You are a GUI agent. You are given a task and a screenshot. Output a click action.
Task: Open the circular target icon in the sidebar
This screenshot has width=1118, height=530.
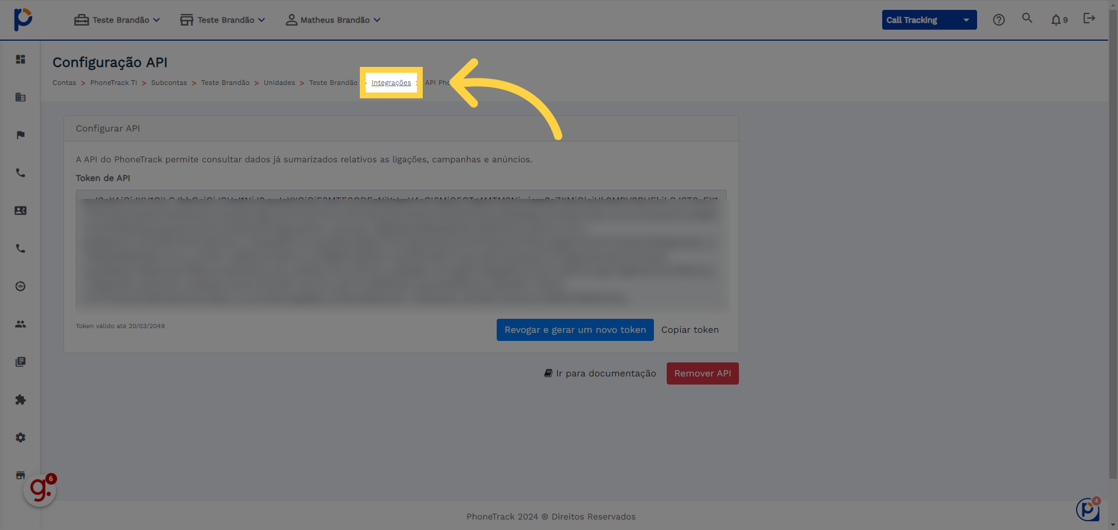click(20, 286)
